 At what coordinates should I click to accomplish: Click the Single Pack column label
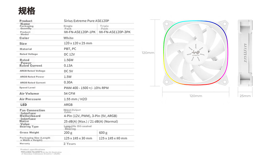pyautogui.click(x=68, y=27)
